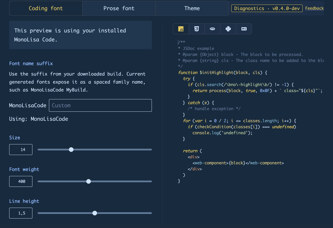Screen dimensions: 333x228
Task: Click the '} catch (e) {' code line
Action: point(198,103)
